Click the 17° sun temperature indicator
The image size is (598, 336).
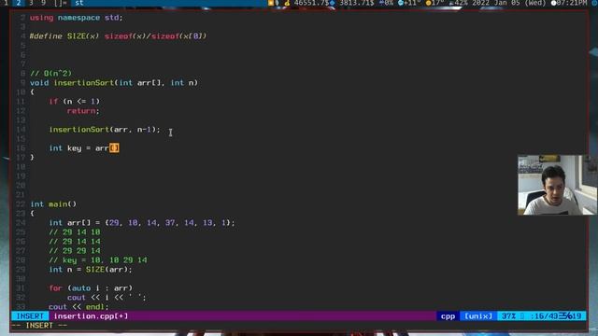click(x=434, y=3)
